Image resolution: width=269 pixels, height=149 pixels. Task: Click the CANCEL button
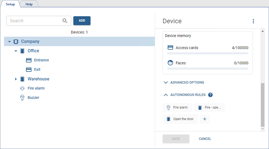pyautogui.click(x=205, y=139)
